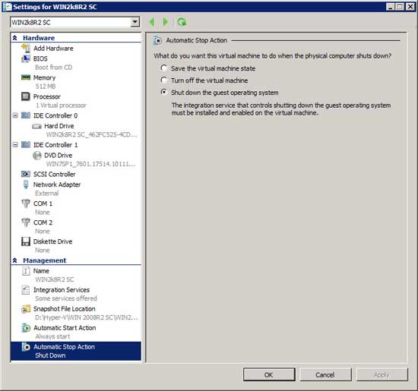
Task: Click the Cancel button
Action: (x=325, y=375)
